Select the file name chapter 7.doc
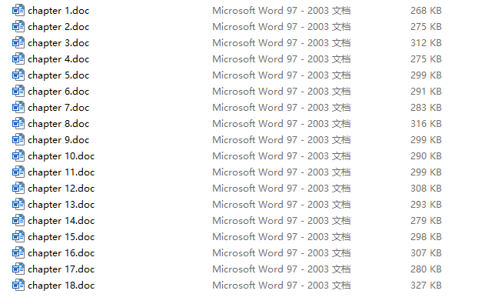485x304 pixels. point(58,108)
